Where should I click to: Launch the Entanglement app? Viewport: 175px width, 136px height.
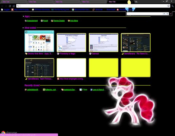point(32,21)
